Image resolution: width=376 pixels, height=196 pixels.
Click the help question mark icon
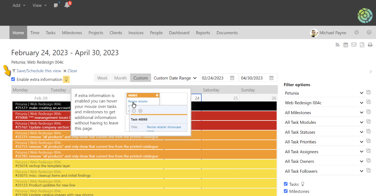coord(369,33)
